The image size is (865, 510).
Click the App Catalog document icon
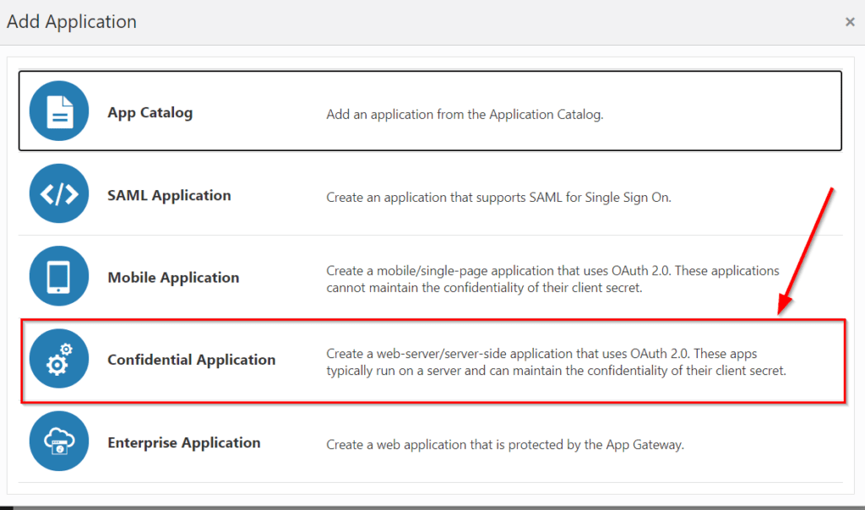(58, 111)
